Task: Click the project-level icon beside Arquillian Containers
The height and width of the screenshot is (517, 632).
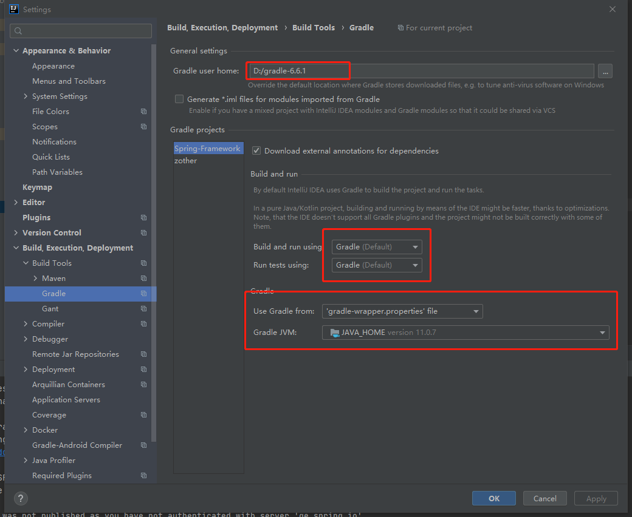Action: [x=143, y=385]
